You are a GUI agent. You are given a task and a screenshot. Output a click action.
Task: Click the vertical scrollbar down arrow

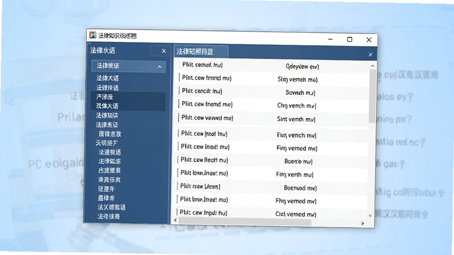pos(370,215)
